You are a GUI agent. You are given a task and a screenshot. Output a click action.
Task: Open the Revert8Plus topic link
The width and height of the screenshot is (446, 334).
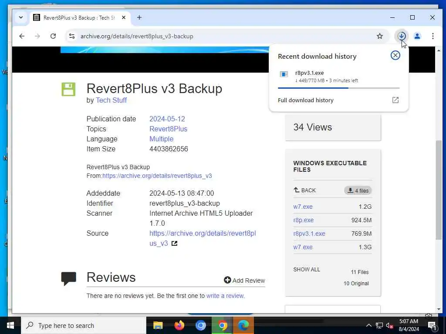169,129
